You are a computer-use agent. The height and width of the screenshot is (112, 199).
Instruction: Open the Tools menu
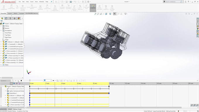(x=36, y=2)
